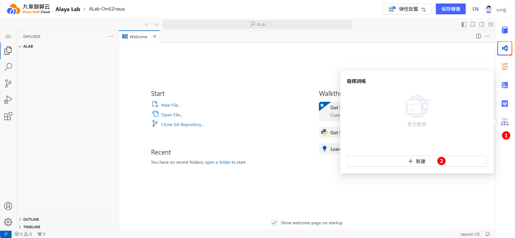Click the Clone Git Repository... link
The image size is (515, 238).
(183, 125)
